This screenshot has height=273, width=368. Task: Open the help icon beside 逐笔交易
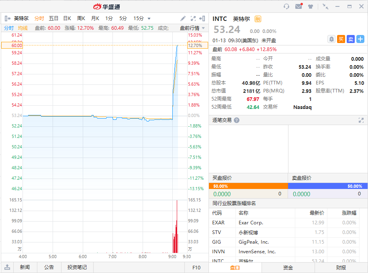pos(237,120)
